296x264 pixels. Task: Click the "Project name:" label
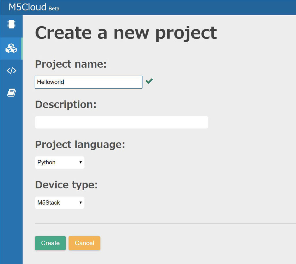tap(71, 64)
